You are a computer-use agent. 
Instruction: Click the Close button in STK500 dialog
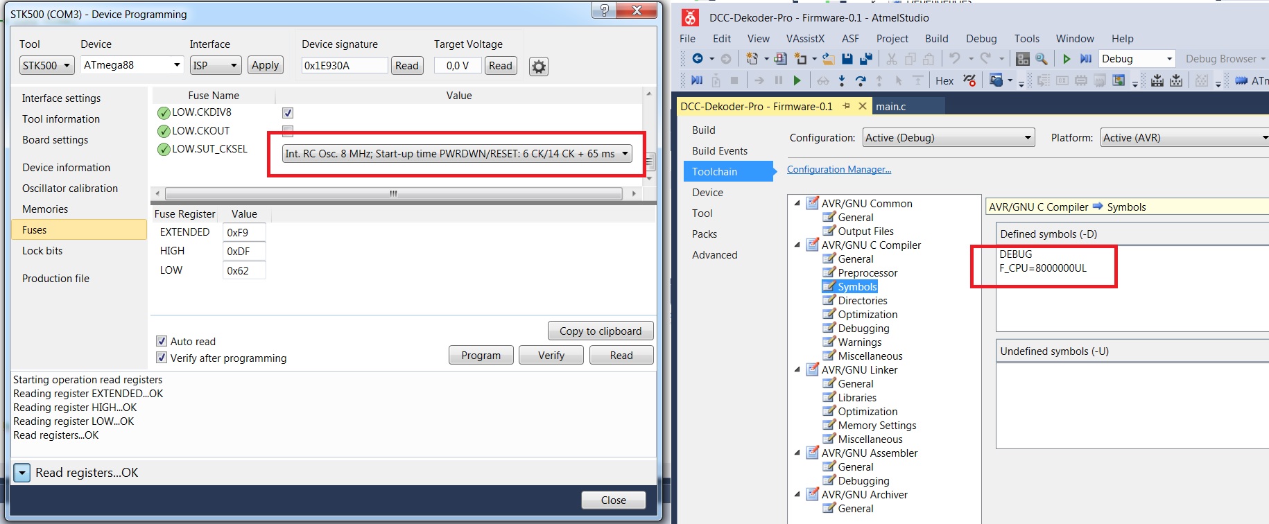coord(614,500)
